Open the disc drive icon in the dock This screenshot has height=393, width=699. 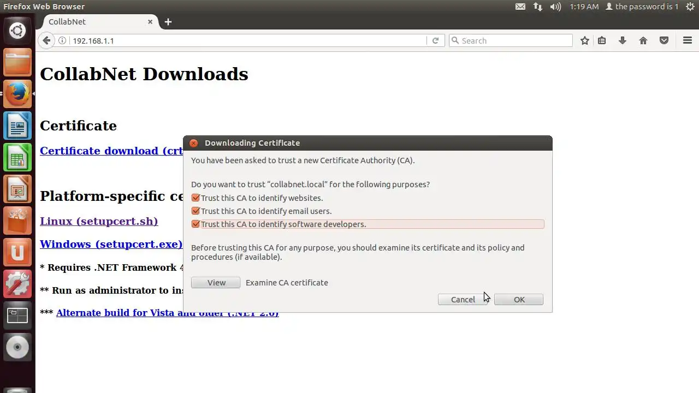tap(17, 347)
